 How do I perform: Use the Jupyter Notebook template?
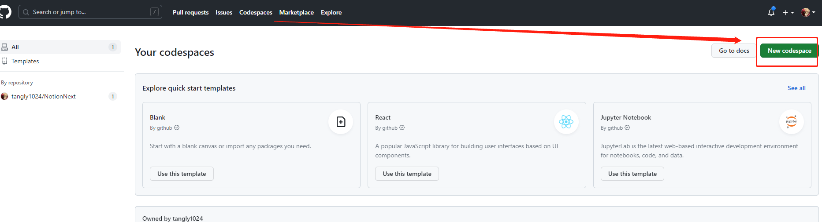632,174
